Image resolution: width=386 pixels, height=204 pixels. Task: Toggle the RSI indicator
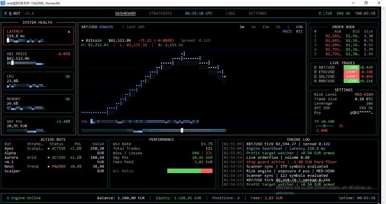pos(299,31)
